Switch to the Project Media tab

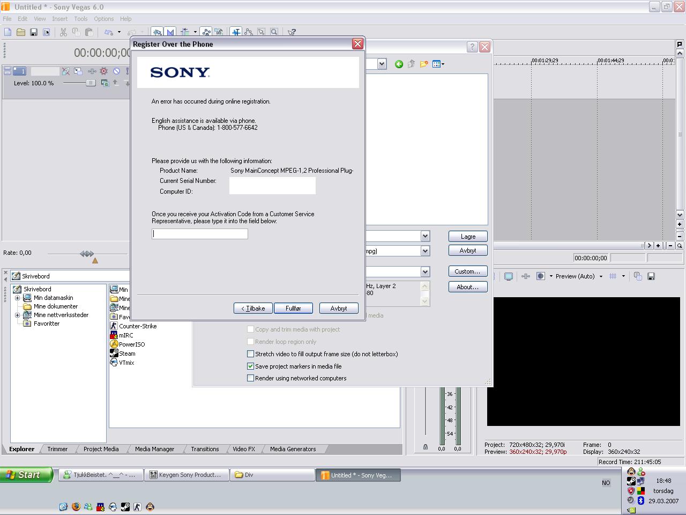[x=101, y=449]
